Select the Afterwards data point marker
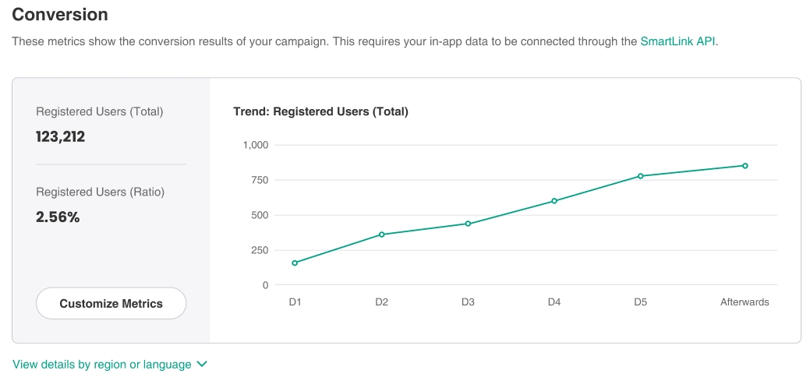The height and width of the screenshot is (381, 810). (745, 166)
